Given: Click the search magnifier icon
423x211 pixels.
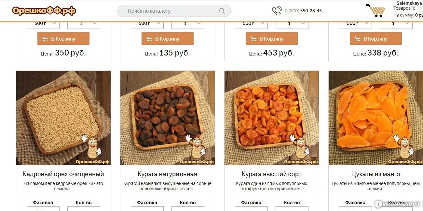Looking at the screenshot, I should click(x=222, y=11).
